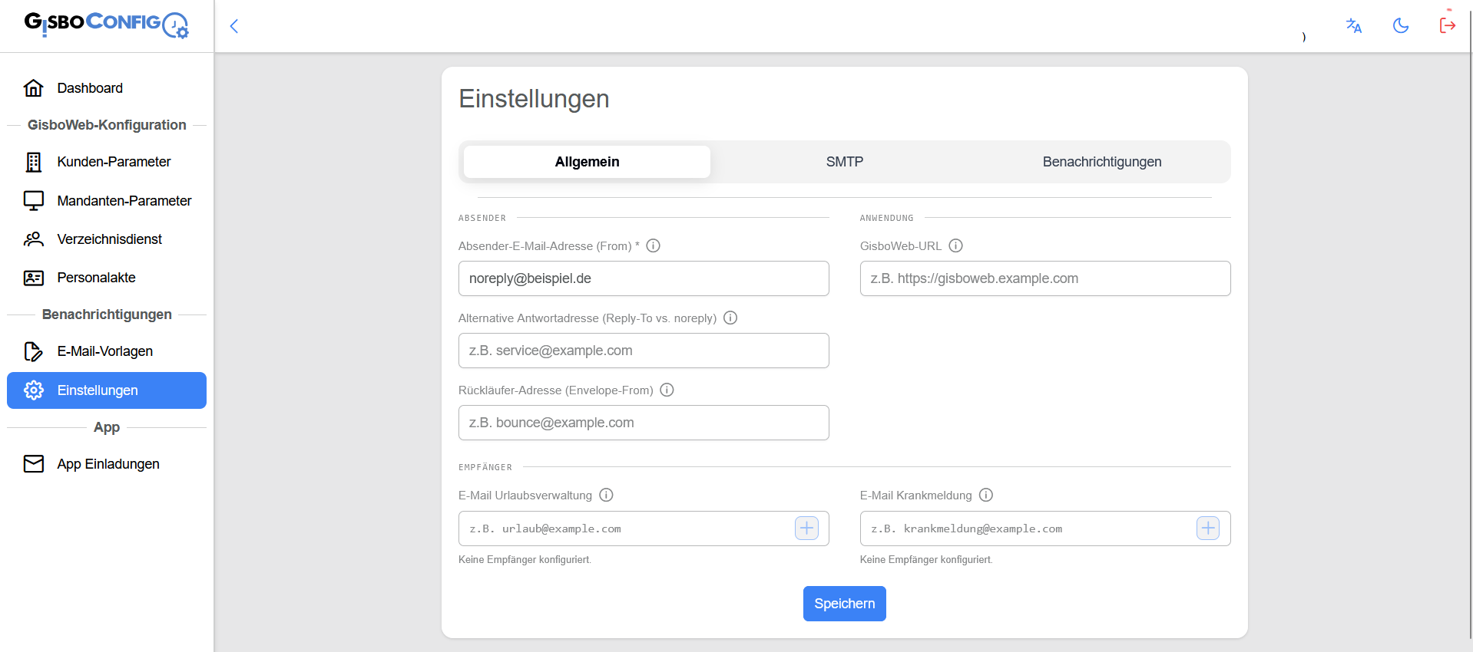The image size is (1473, 652).
Task: Select Einstellungen in the sidebar
Action: [107, 390]
